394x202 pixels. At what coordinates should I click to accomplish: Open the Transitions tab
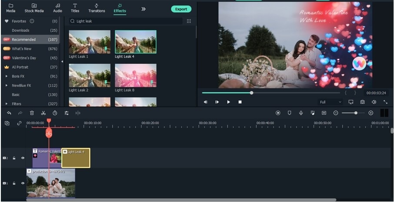coord(97,8)
